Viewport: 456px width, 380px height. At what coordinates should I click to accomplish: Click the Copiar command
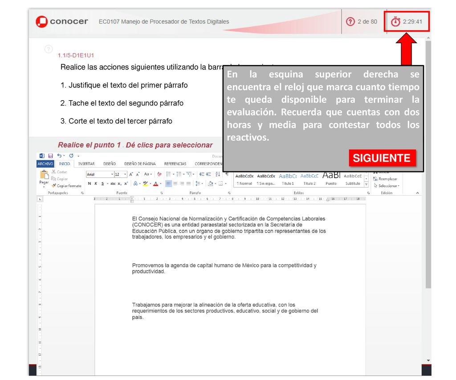pyautogui.click(x=59, y=179)
